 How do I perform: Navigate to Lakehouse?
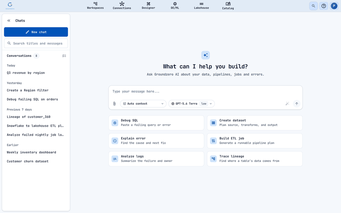[x=201, y=6]
